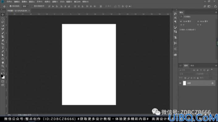Open the cloud Libraries icon in dock
This screenshot has height=122, width=218.
[175, 55]
